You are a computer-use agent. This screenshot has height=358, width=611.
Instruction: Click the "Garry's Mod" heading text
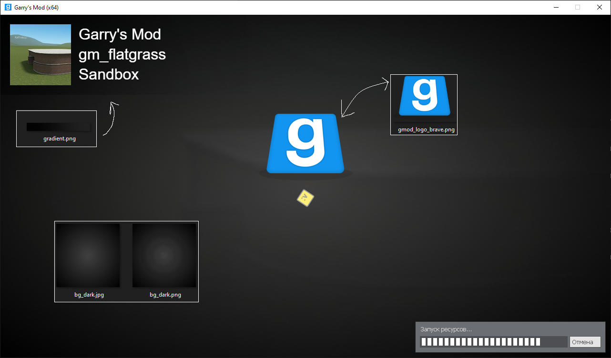click(120, 34)
